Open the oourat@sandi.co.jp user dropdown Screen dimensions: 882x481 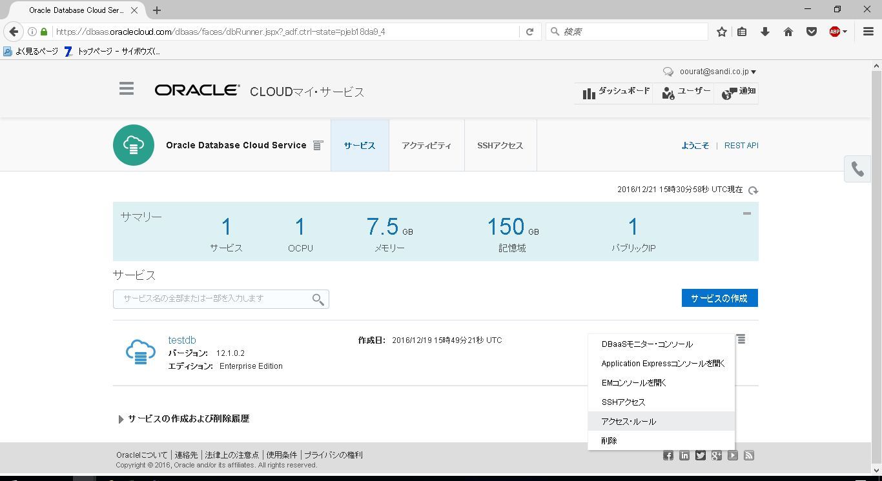point(718,72)
